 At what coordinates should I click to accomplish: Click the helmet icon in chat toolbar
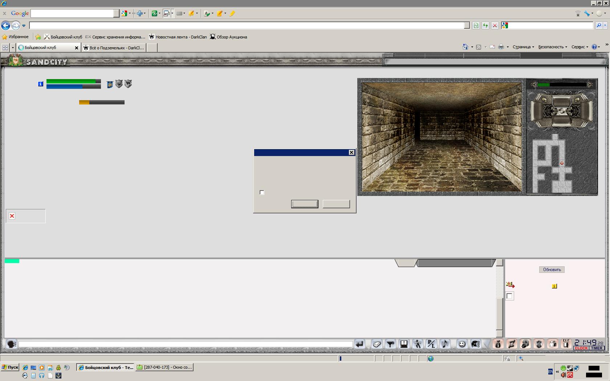coord(476,344)
